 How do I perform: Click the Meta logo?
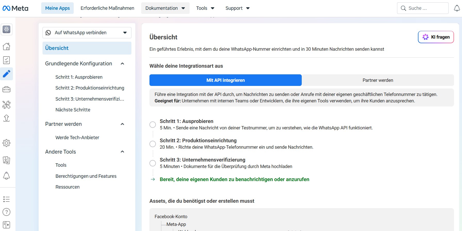(15, 8)
